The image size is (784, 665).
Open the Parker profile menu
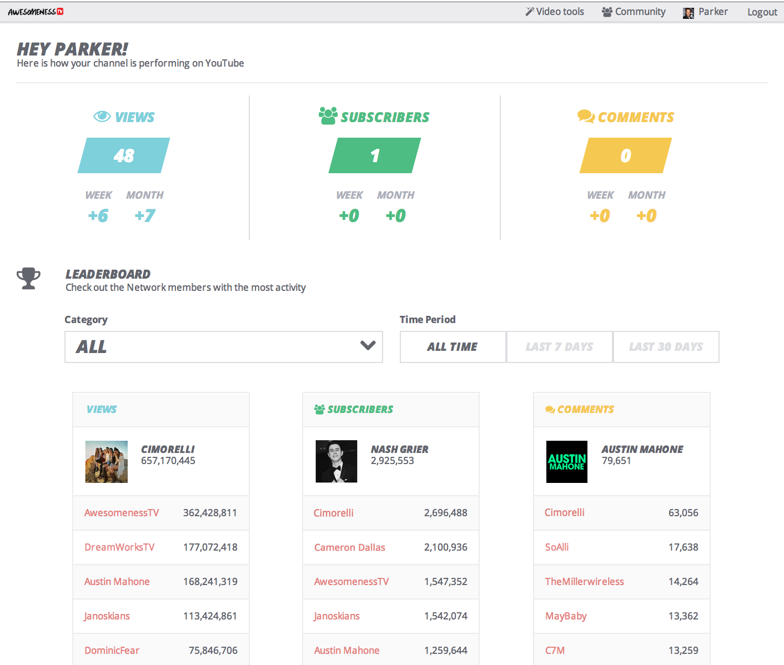tap(705, 12)
